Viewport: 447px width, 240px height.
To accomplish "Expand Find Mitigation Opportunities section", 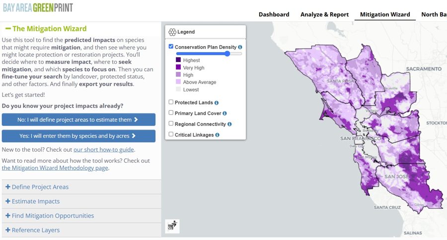I will (81, 216).
